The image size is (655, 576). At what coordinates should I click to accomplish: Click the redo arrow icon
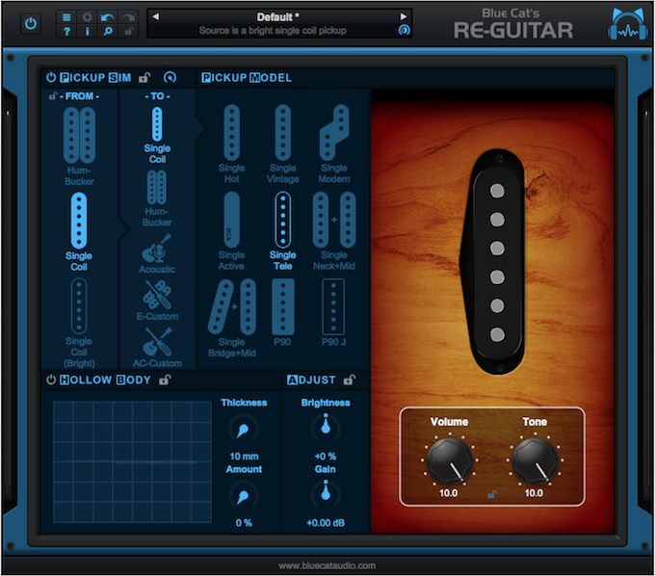tap(128, 17)
